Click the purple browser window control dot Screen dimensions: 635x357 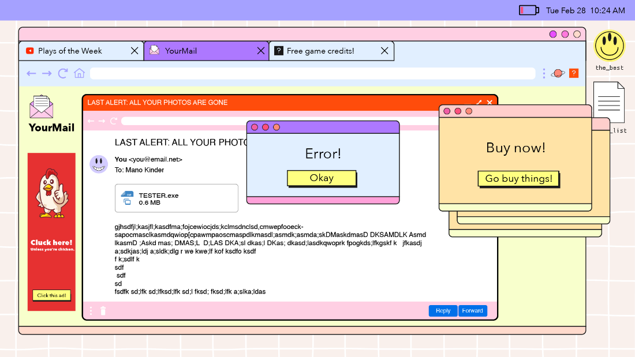(x=553, y=35)
